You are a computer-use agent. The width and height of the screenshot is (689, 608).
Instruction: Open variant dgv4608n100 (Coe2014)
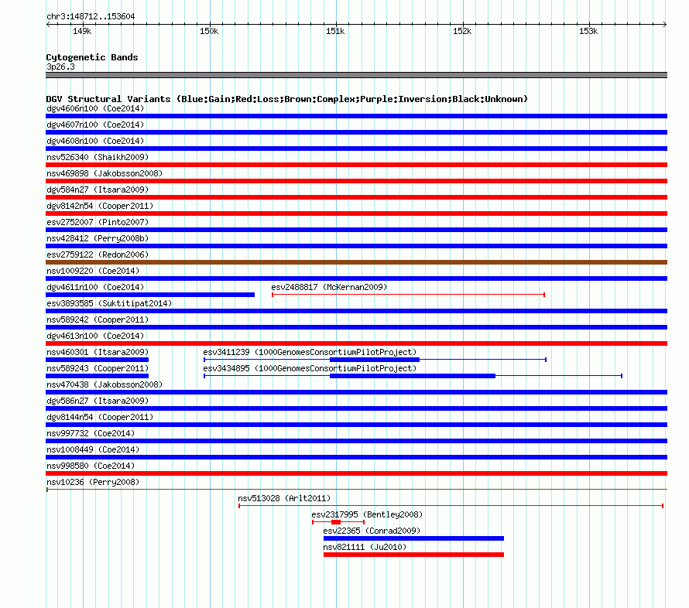click(95, 141)
